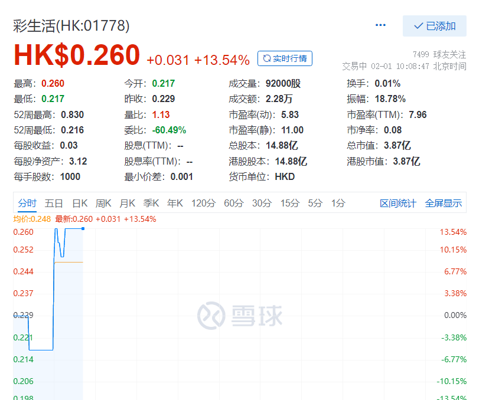Select the 季K chart tab

click(x=151, y=203)
